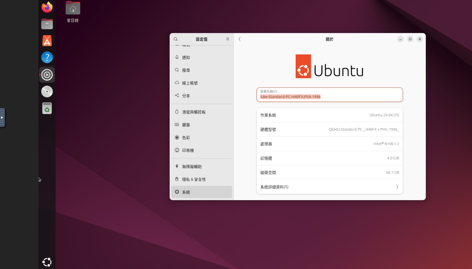Click the Ubuntu logo on About page
Screen dimensions: 472x269
[330, 66]
